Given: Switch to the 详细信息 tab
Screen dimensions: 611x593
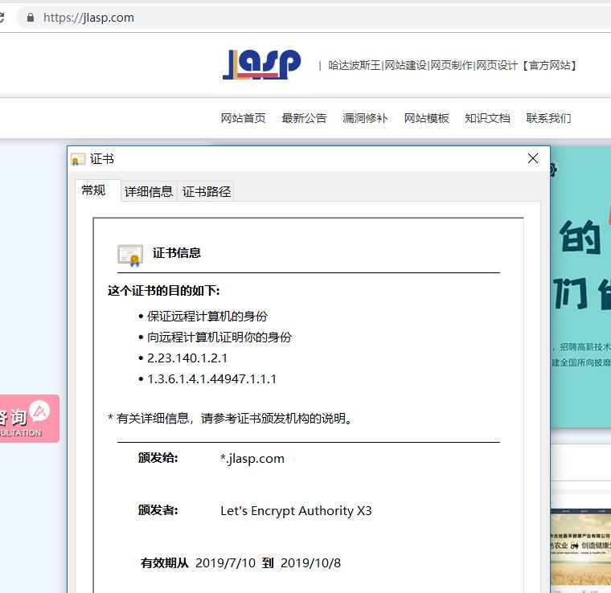Looking at the screenshot, I should click(149, 191).
